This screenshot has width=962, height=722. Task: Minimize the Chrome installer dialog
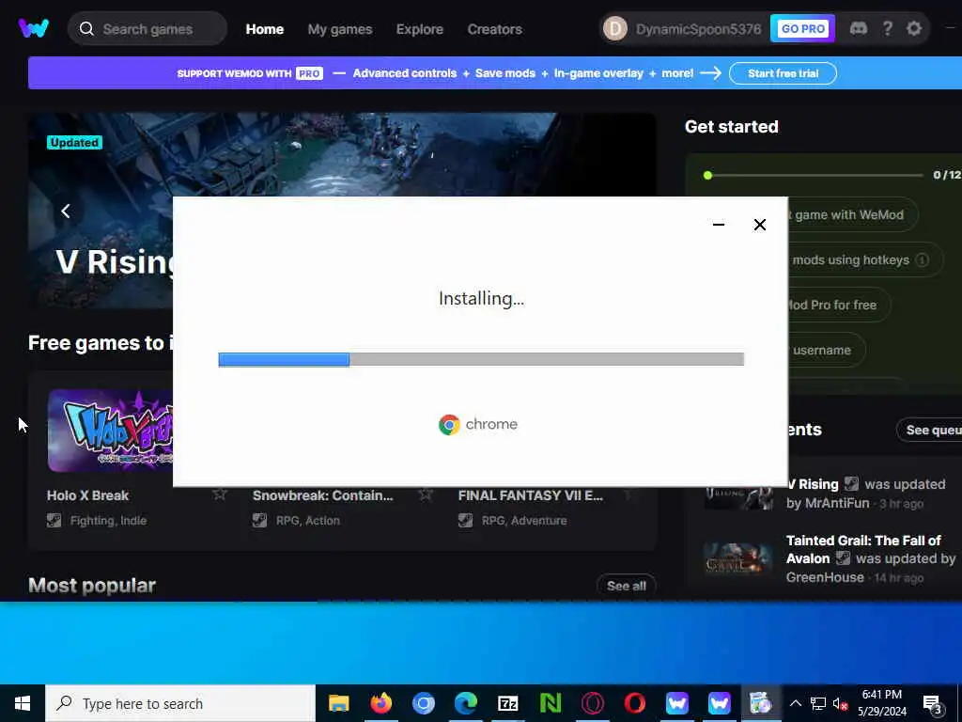[719, 225]
